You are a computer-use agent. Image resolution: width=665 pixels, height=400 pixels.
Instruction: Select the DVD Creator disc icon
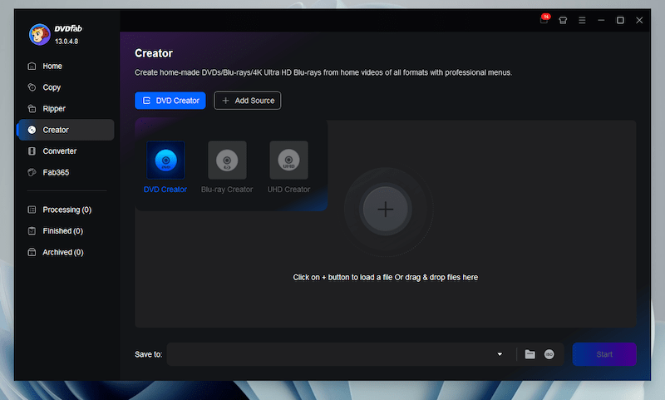(165, 160)
